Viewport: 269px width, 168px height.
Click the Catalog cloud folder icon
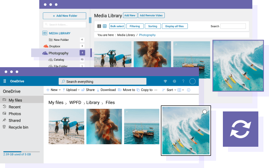click(x=51, y=60)
